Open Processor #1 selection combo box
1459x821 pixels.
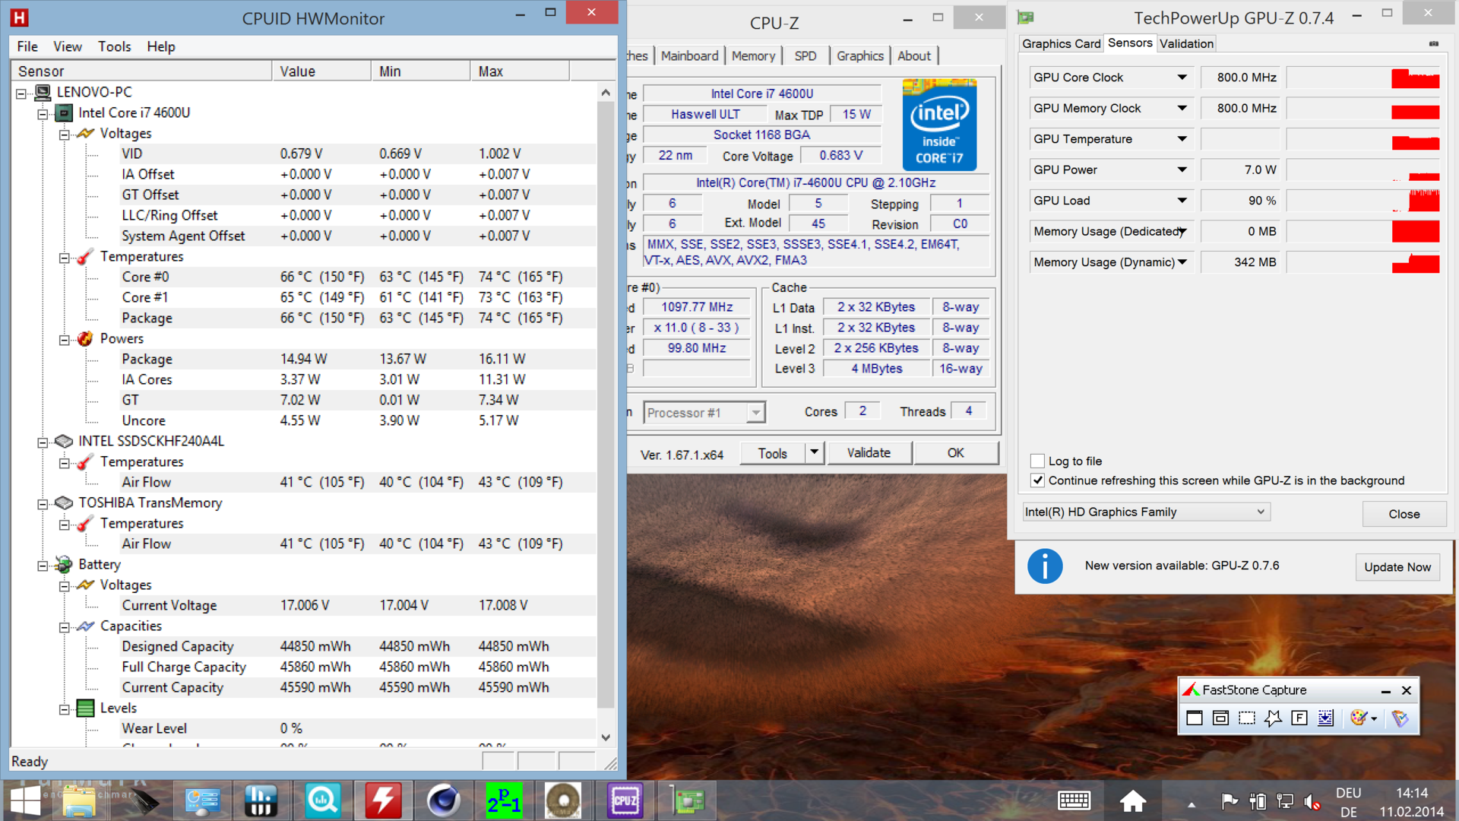tap(704, 413)
